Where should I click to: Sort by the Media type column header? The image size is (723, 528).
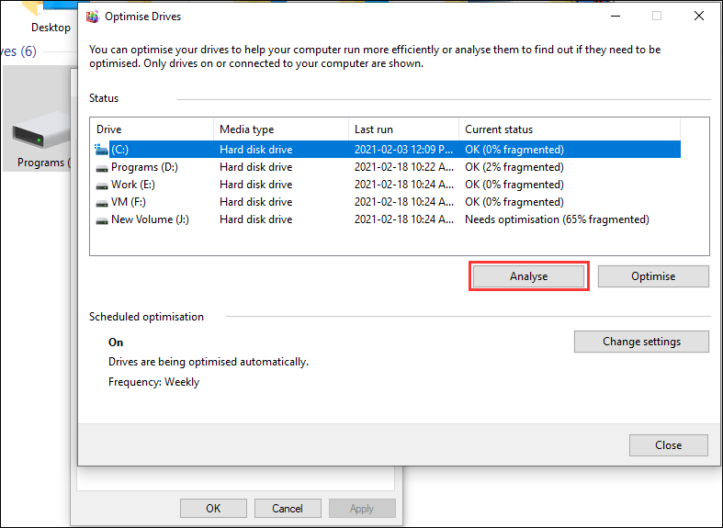[281, 129]
